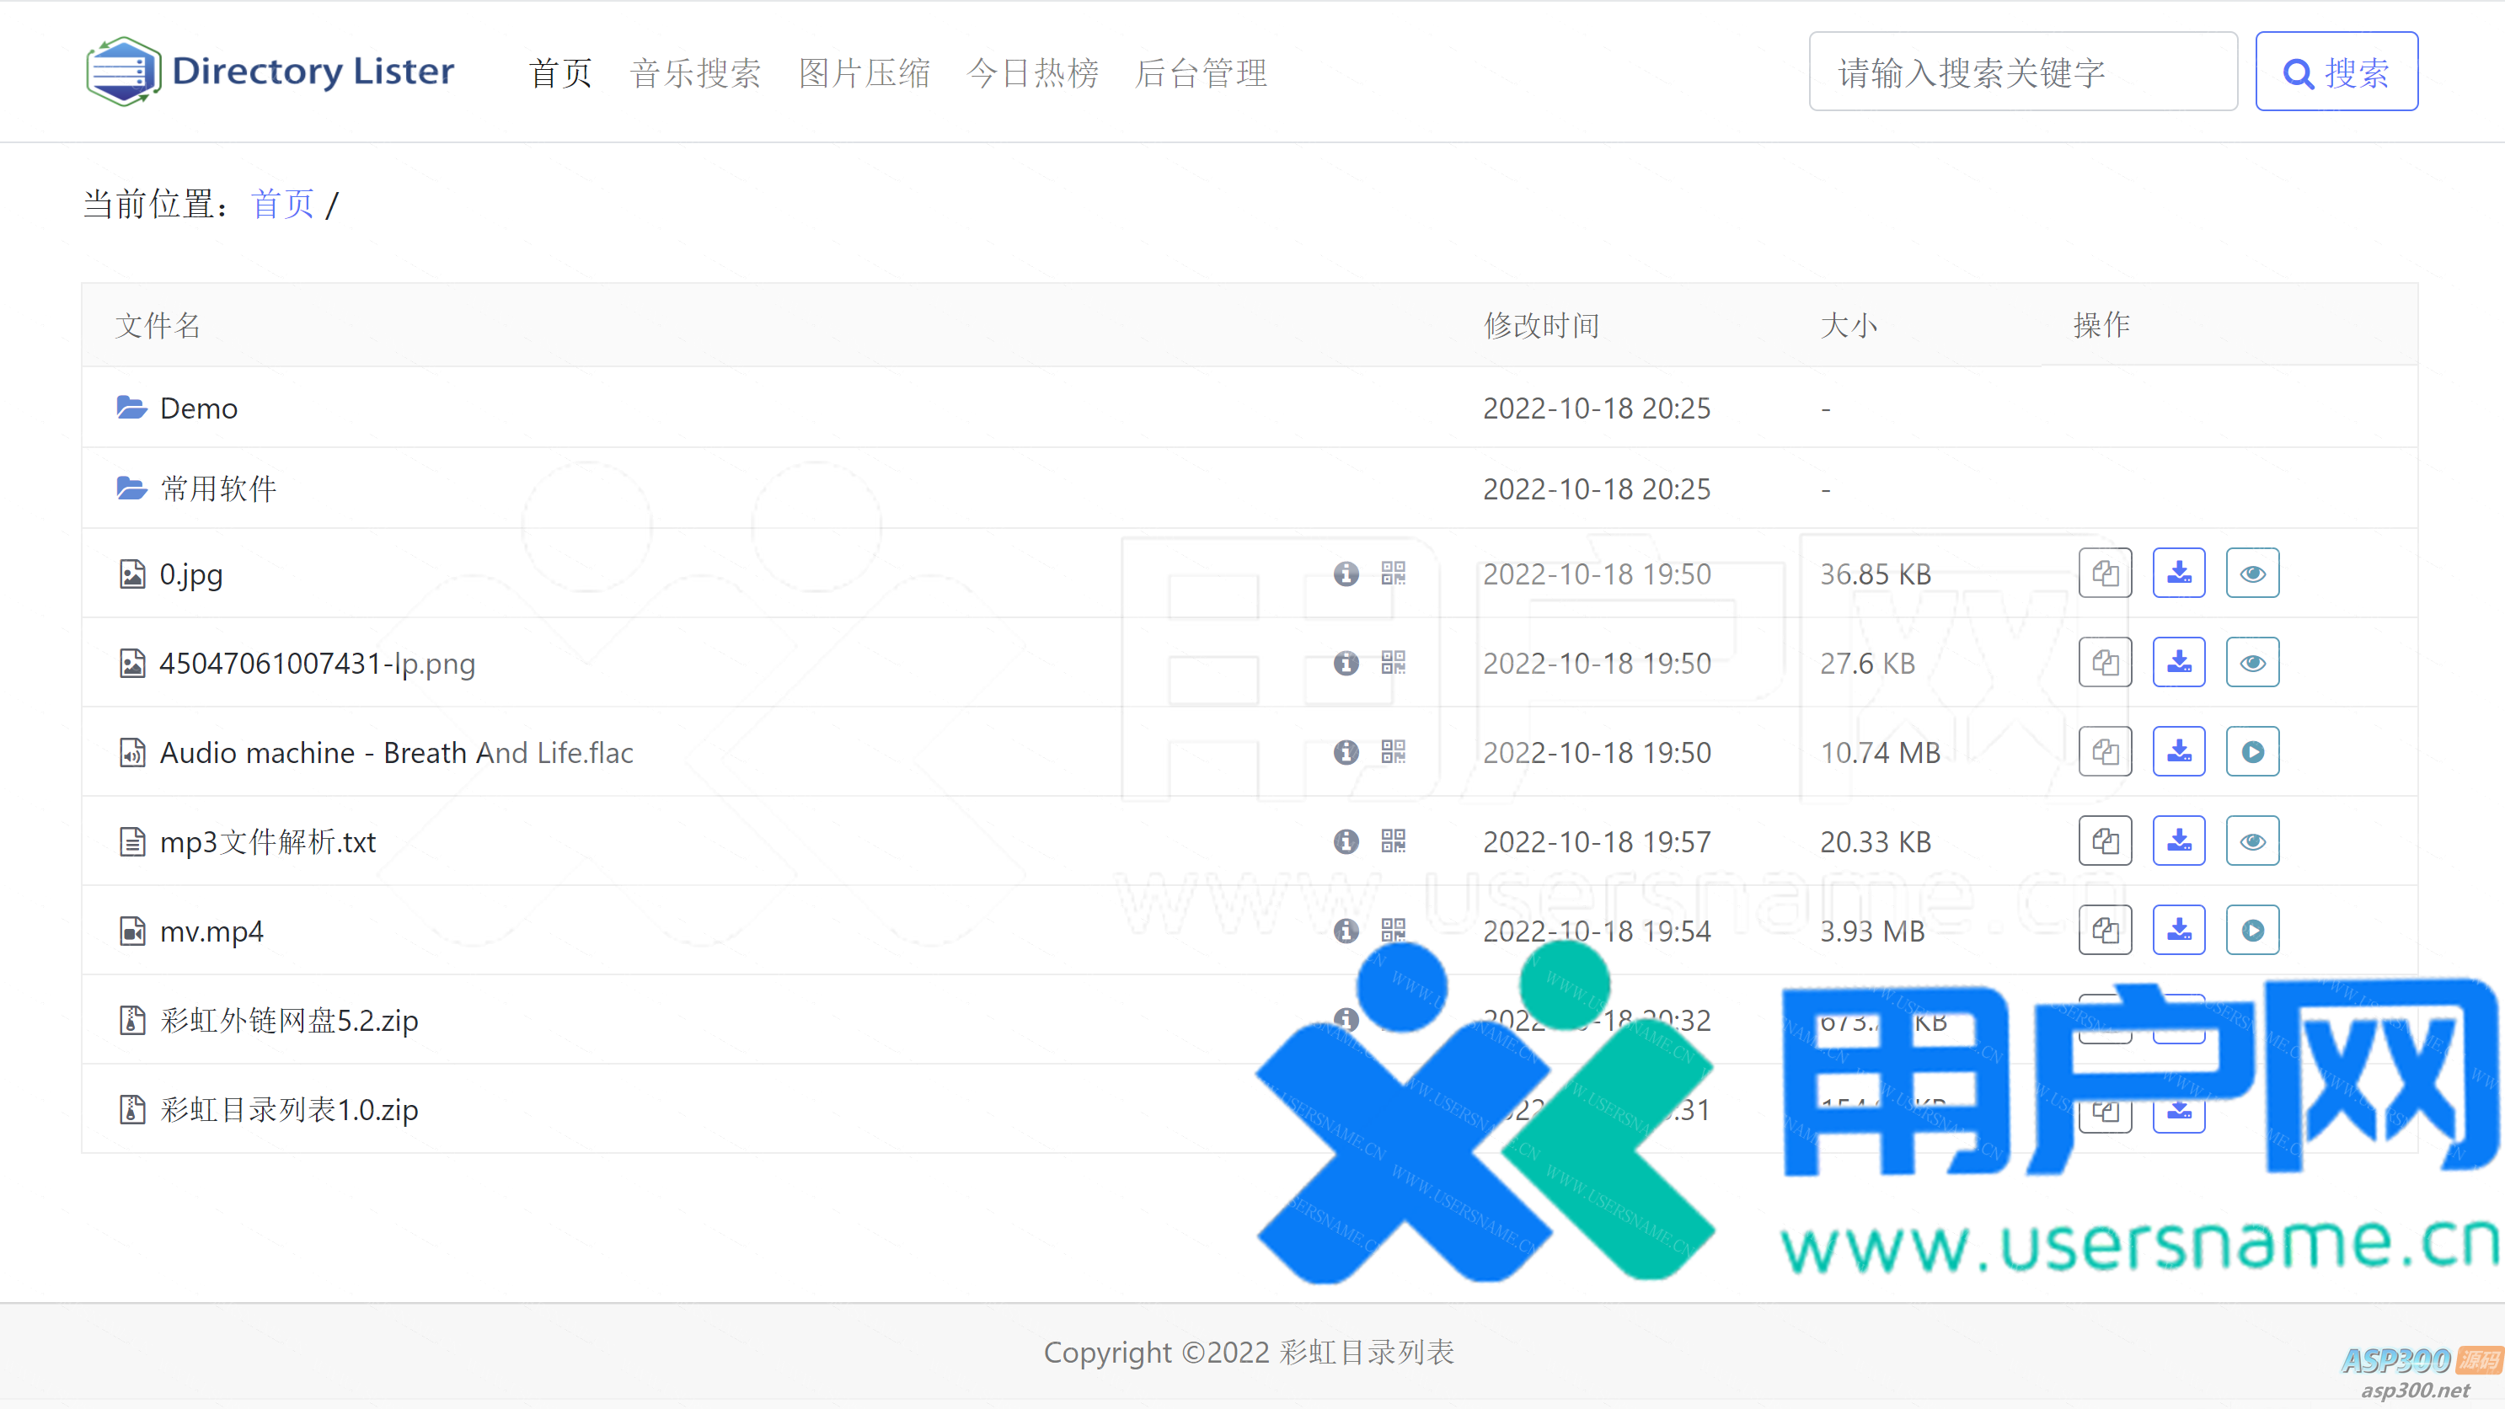Screen dimensions: 2505x1409
Task: Open the Demo folder
Action: 198,408
